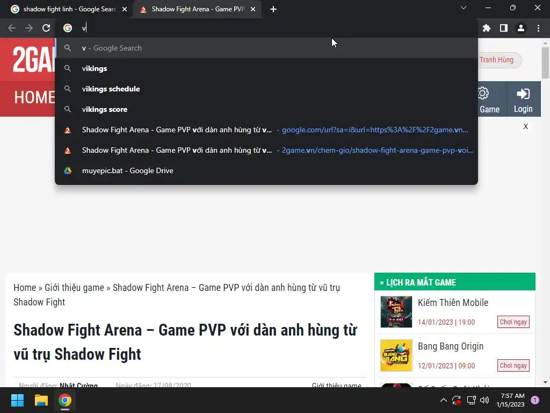Open the clock showing 7:57 AM

tap(510, 400)
